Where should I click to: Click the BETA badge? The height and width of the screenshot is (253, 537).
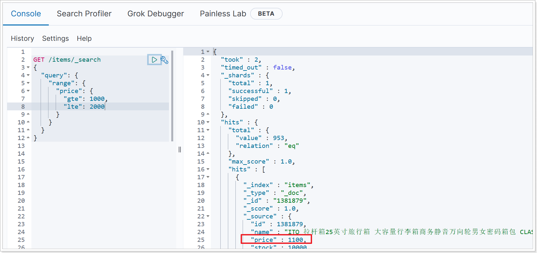click(266, 14)
